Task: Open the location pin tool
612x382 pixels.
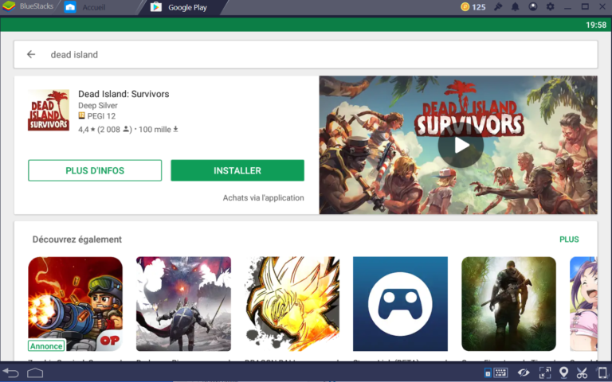Action: click(563, 372)
